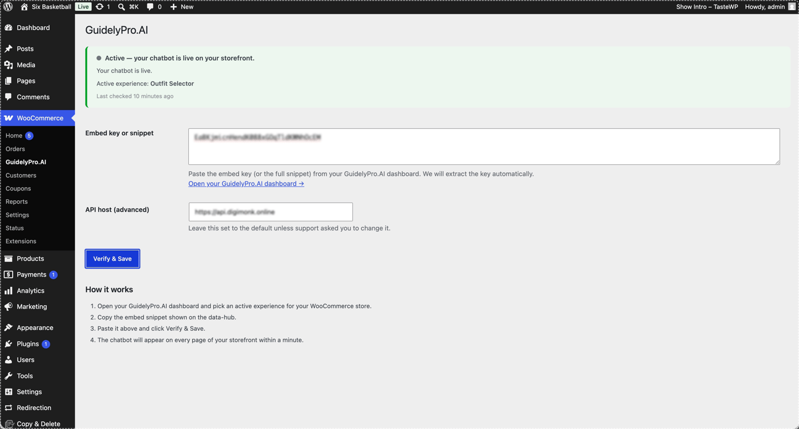Click the Marketing megaphone icon
Image resolution: width=799 pixels, height=429 pixels.
[9, 306]
